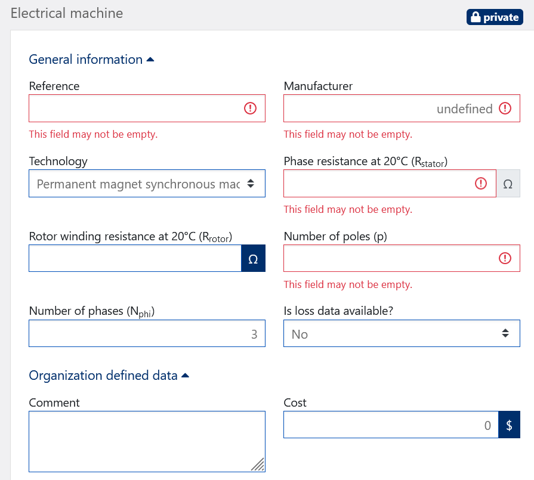534x480 pixels.
Task: Click the Number of poles error icon
Action: coord(505,258)
